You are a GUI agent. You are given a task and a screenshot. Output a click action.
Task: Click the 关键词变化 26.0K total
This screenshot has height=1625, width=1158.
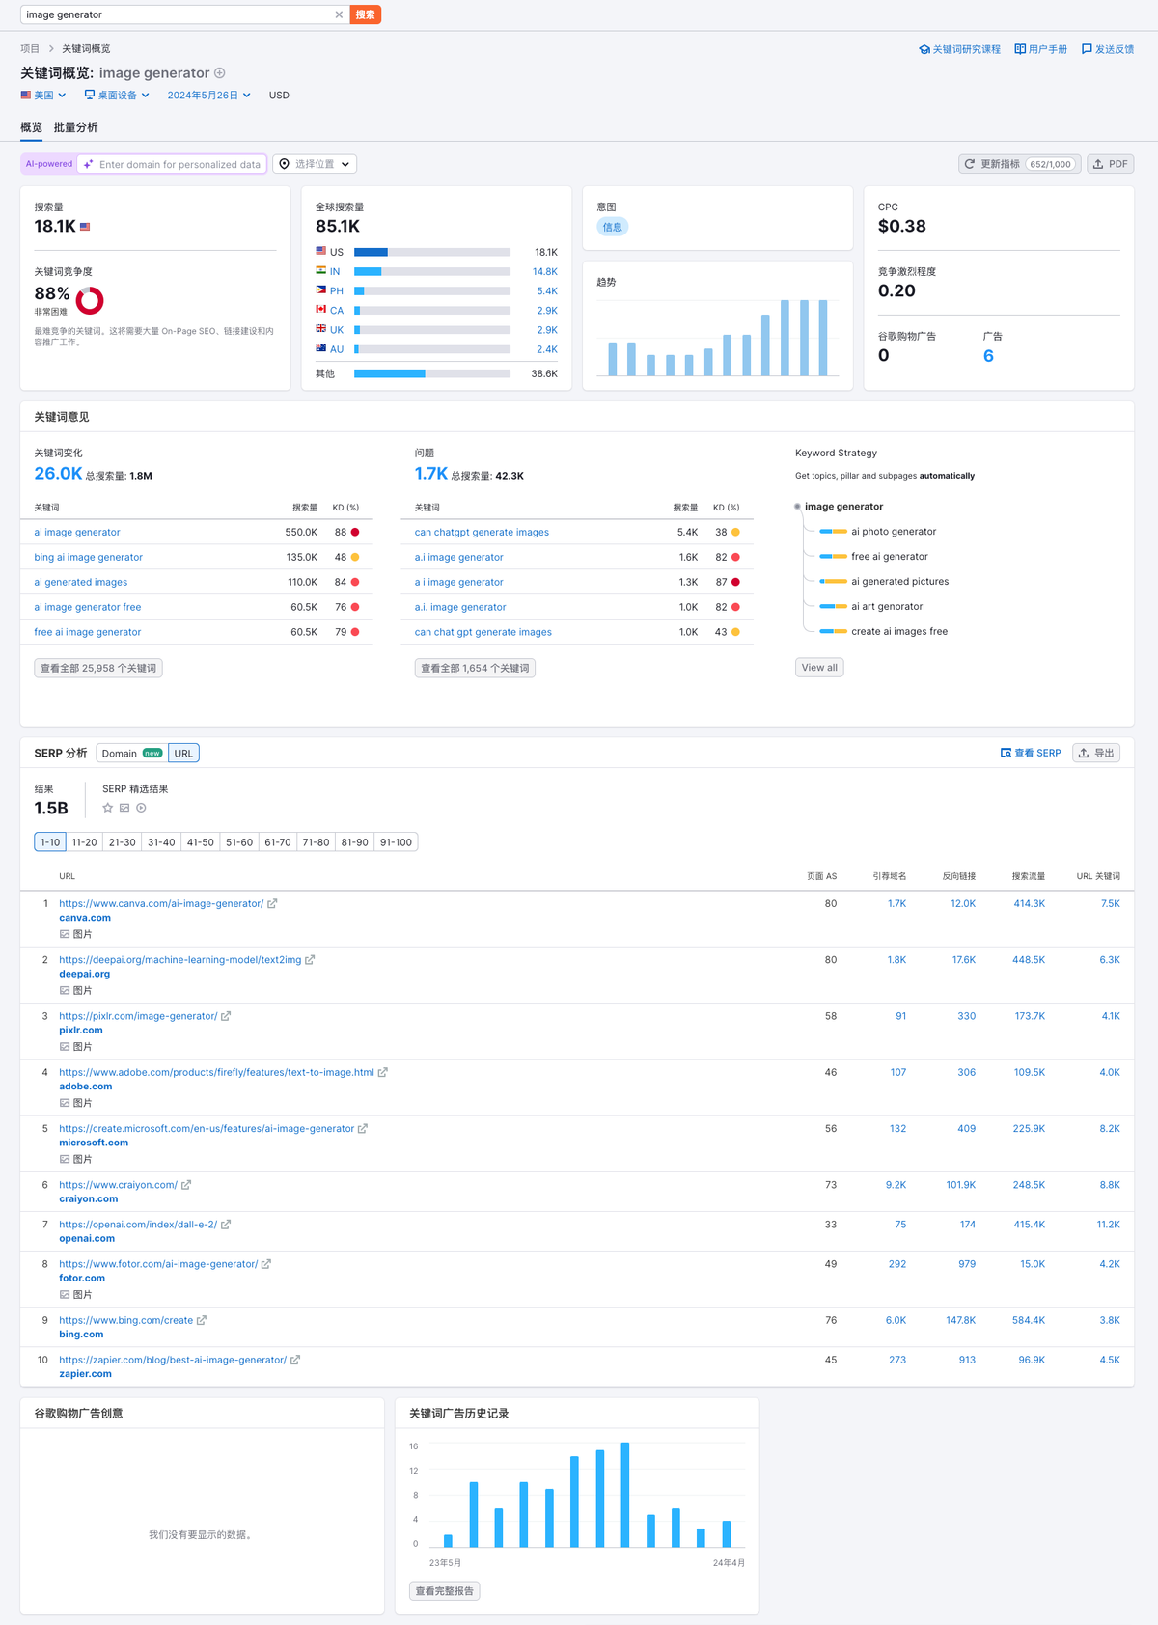(58, 474)
